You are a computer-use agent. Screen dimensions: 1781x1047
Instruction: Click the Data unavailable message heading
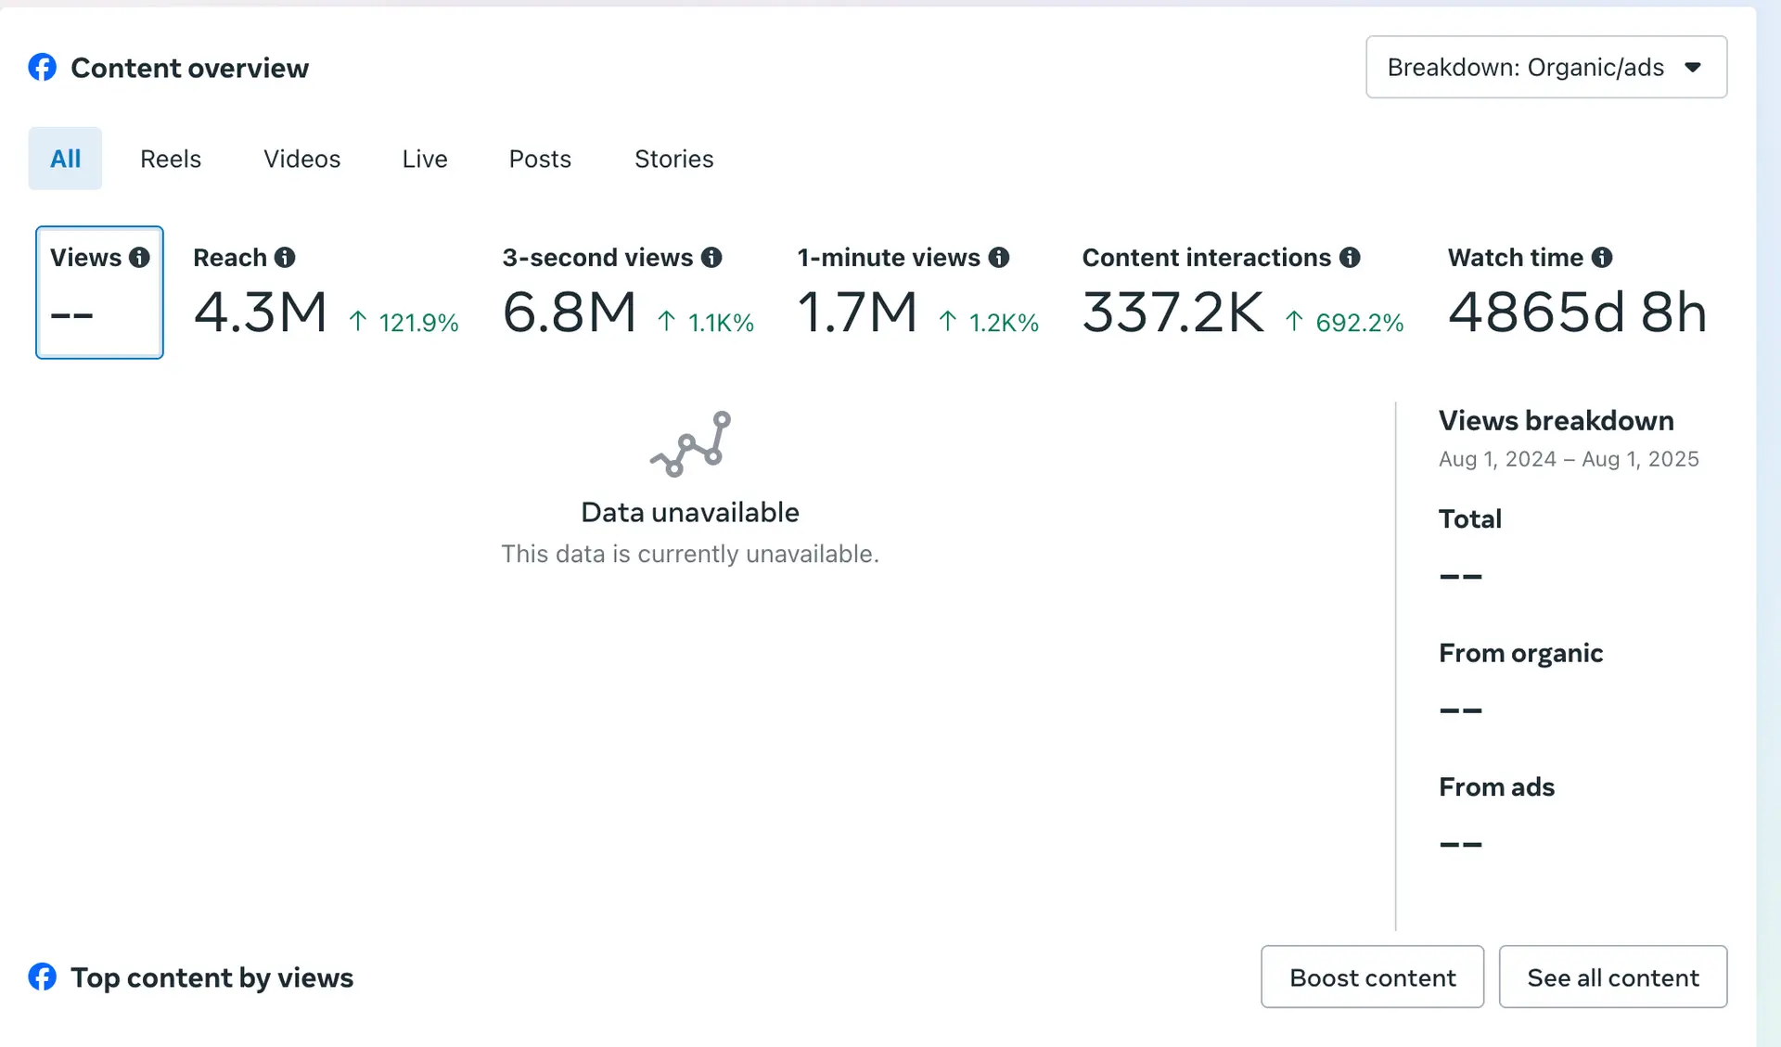pyautogui.click(x=690, y=513)
